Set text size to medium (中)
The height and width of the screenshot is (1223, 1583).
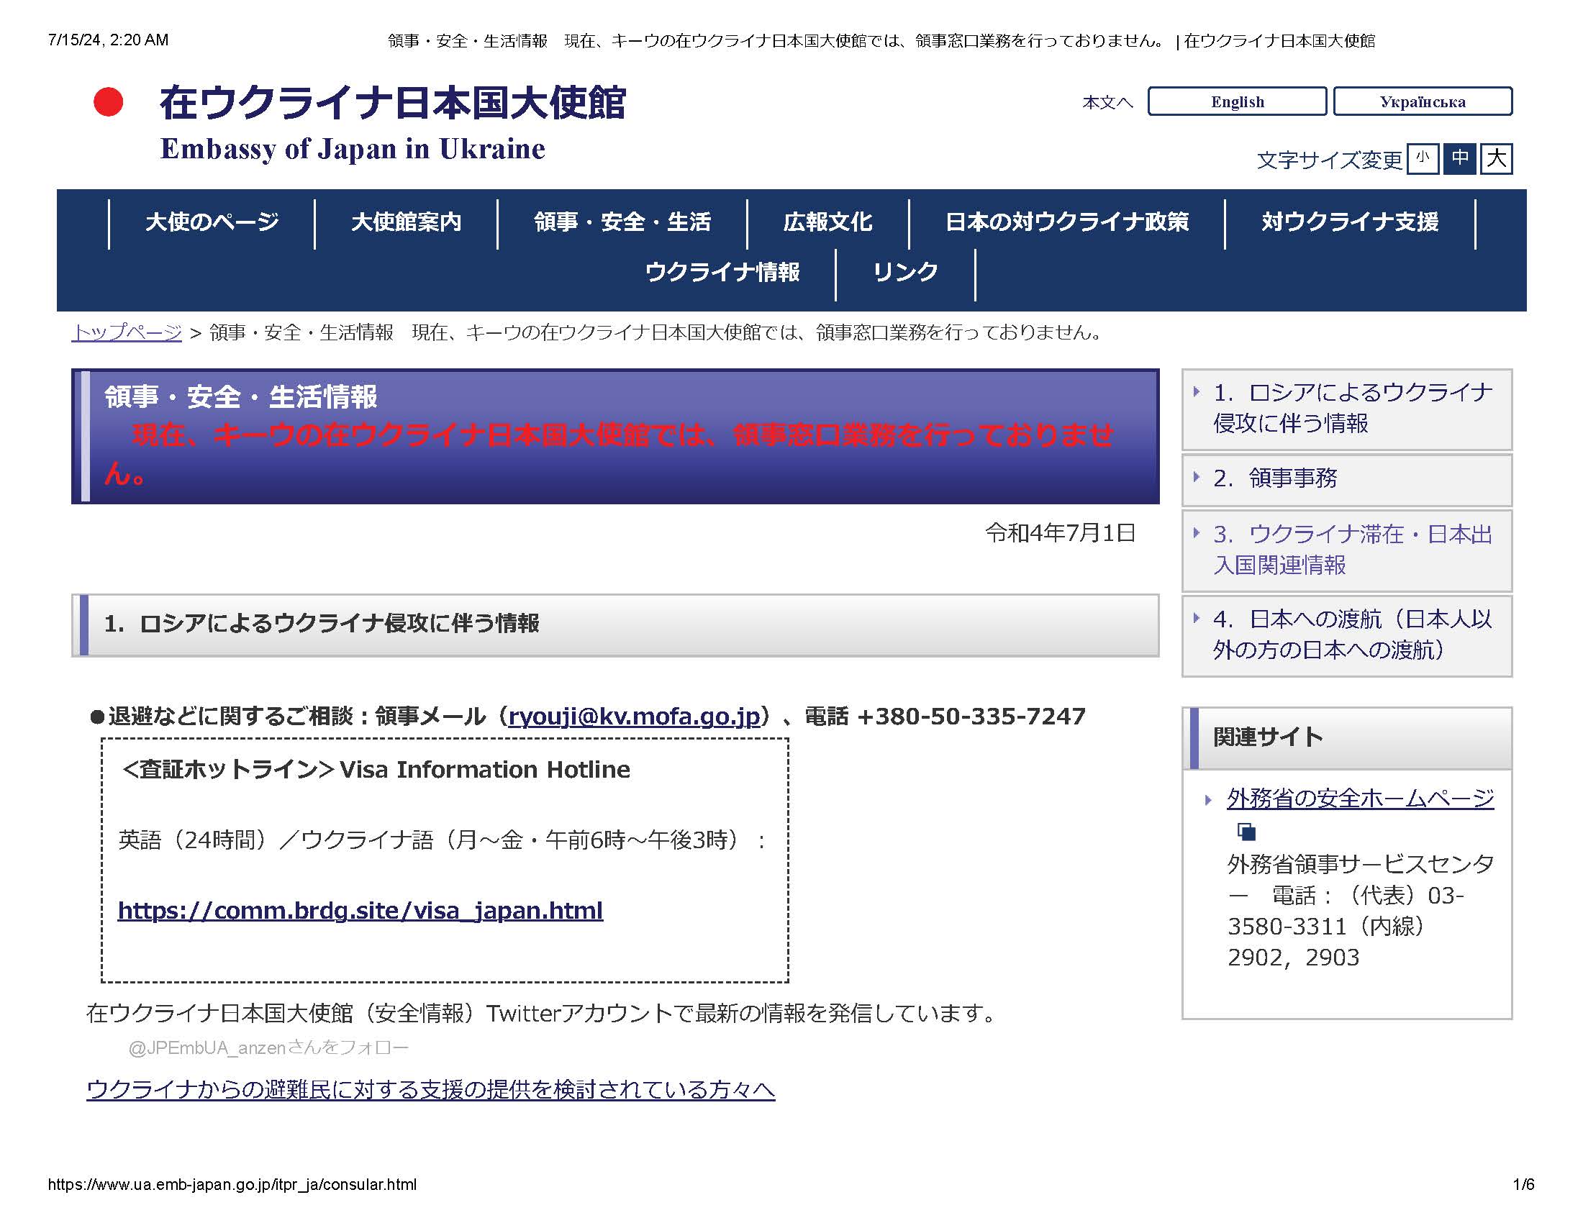(1459, 158)
